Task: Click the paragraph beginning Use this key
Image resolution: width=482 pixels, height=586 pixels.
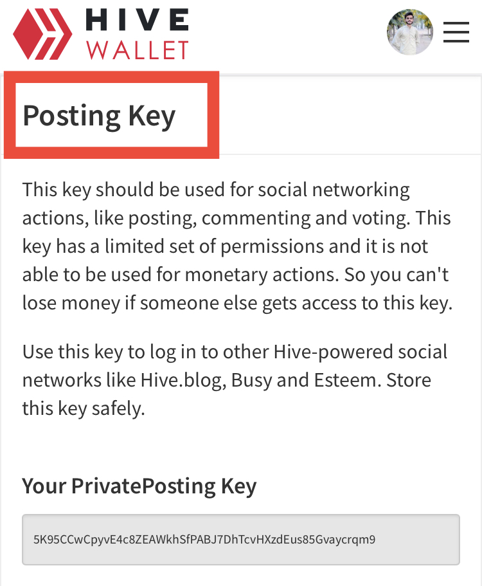Action: pyautogui.click(x=235, y=380)
